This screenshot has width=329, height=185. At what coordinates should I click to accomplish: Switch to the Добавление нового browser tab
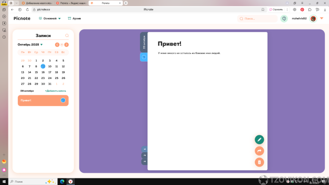coord(37,3)
